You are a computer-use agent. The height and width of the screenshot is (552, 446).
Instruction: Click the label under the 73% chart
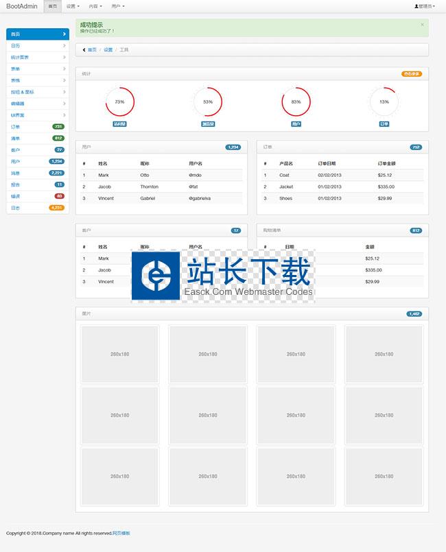pyautogui.click(x=120, y=124)
